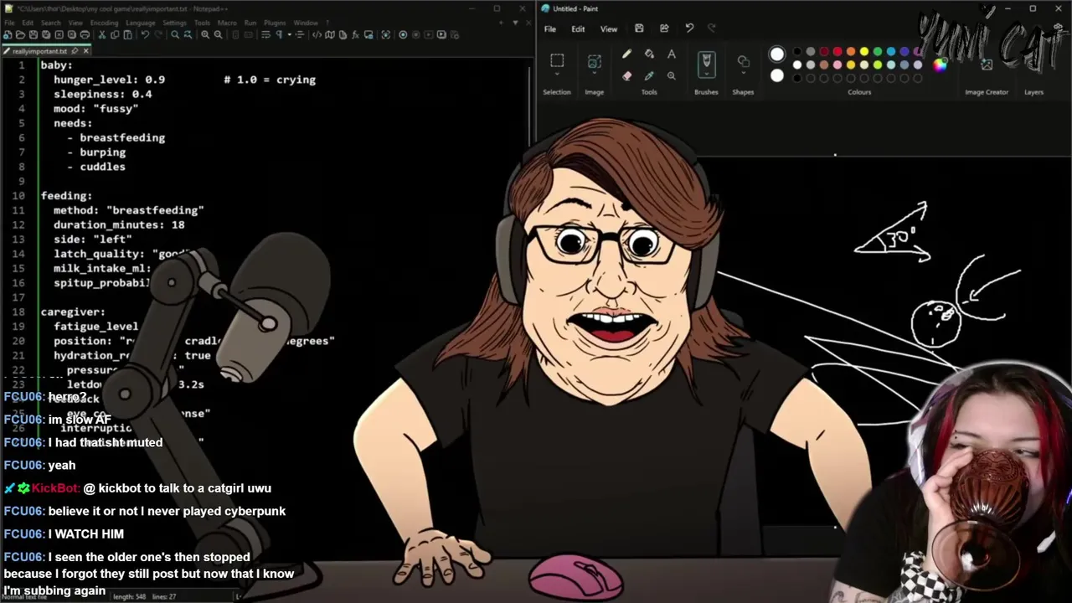This screenshot has width=1072, height=603.
Task: Click the Zoom In icon in Notepad++
Action: pos(205,34)
